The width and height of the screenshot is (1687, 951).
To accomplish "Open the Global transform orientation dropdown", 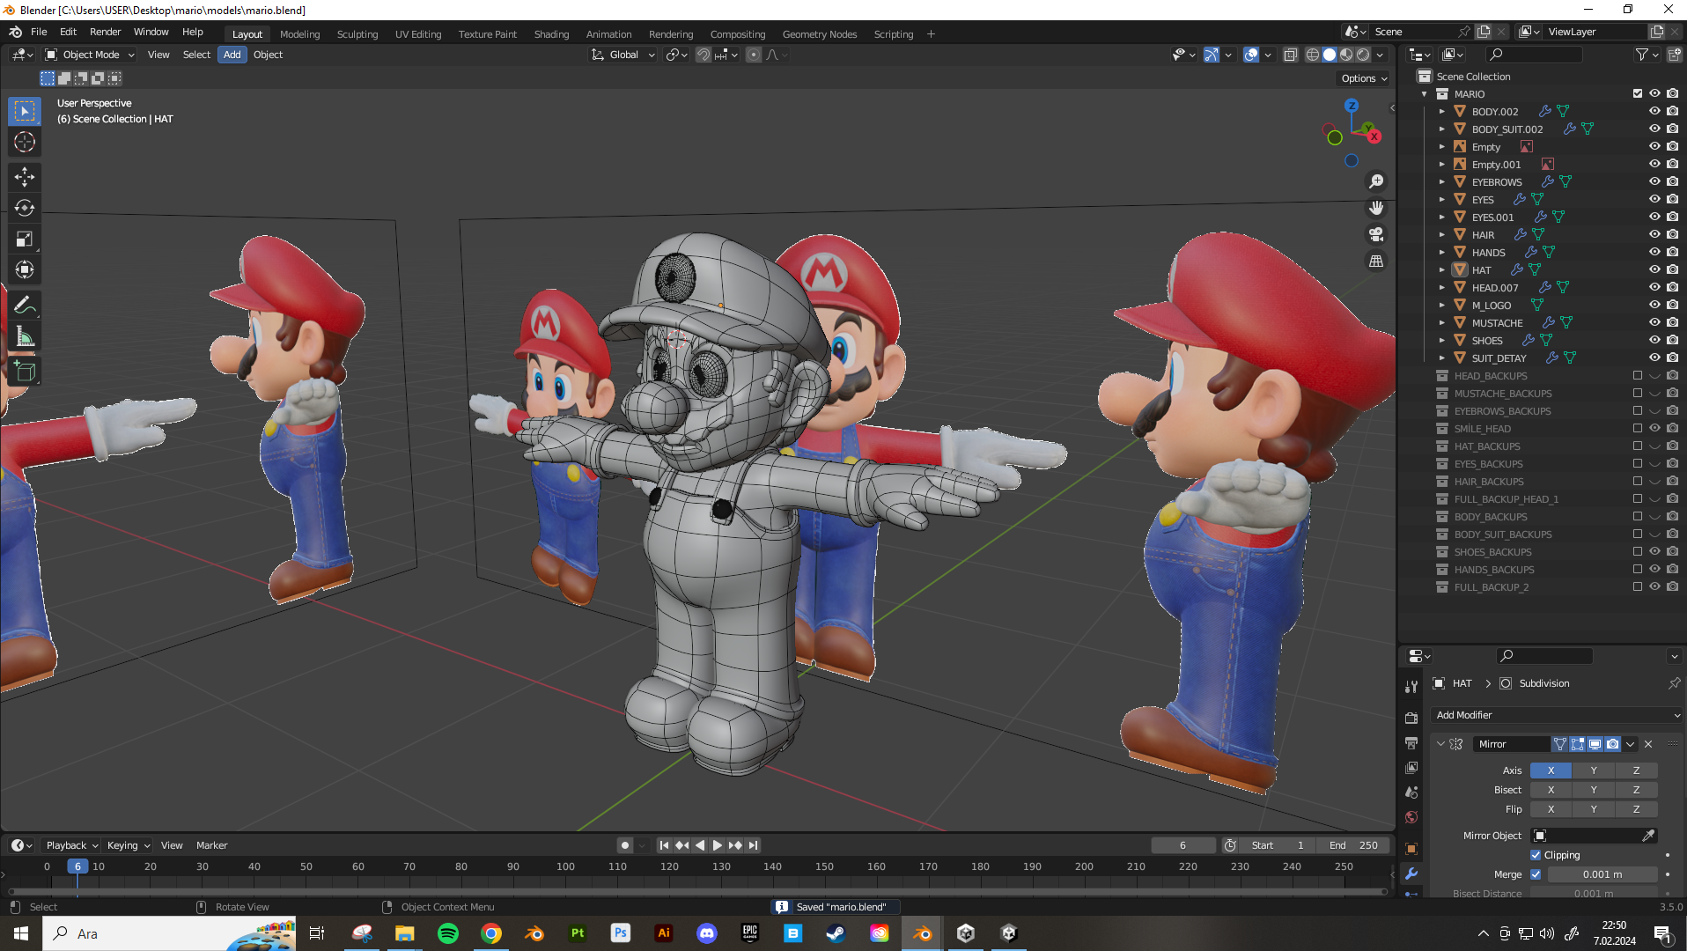I will [623, 55].
